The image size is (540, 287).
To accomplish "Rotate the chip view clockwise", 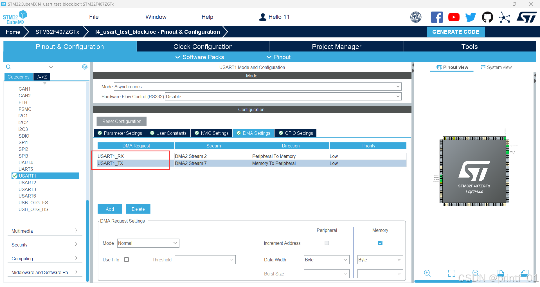I will (x=500, y=273).
